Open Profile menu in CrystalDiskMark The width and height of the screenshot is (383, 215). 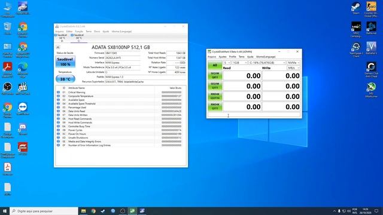[x=233, y=57]
